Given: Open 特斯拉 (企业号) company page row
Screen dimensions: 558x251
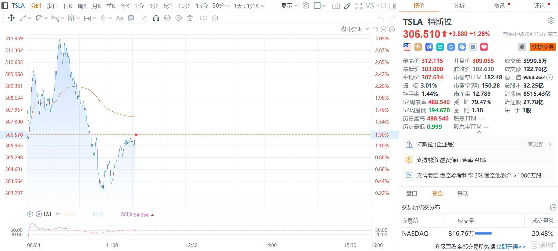Looking at the screenshot, I should [x=478, y=145].
